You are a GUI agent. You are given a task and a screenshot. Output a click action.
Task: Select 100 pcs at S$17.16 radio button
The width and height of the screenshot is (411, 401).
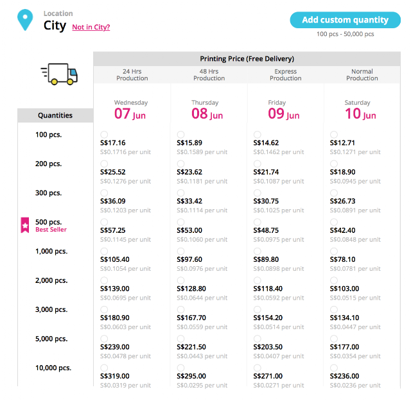click(x=104, y=135)
